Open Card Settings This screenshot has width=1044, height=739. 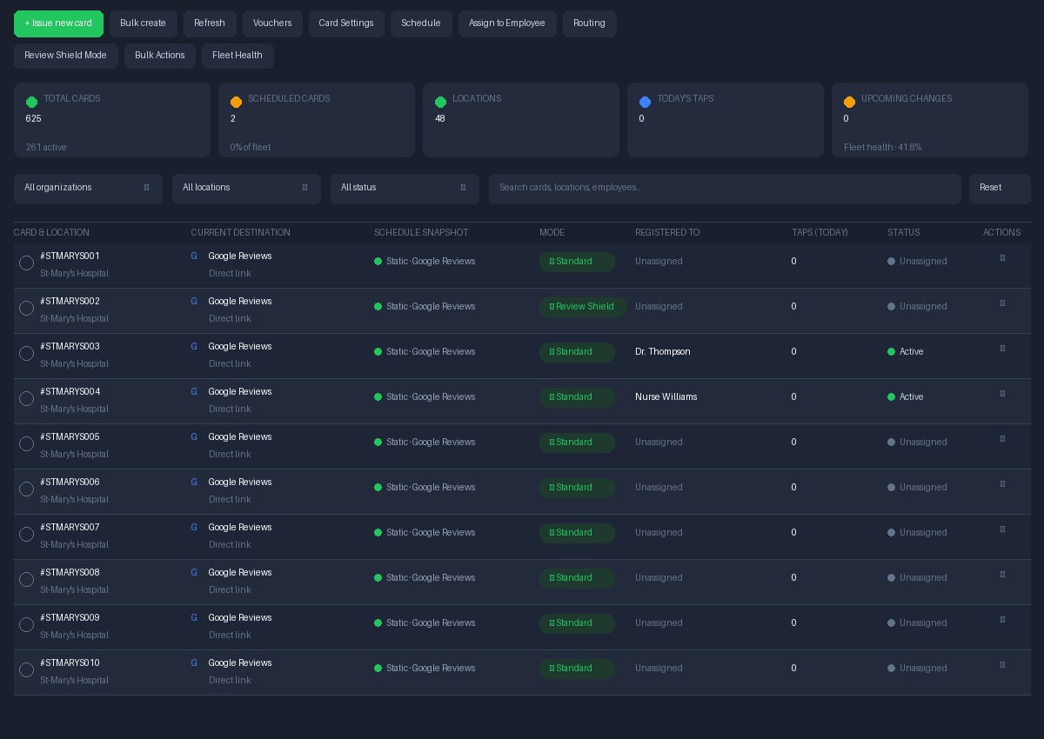pos(346,23)
